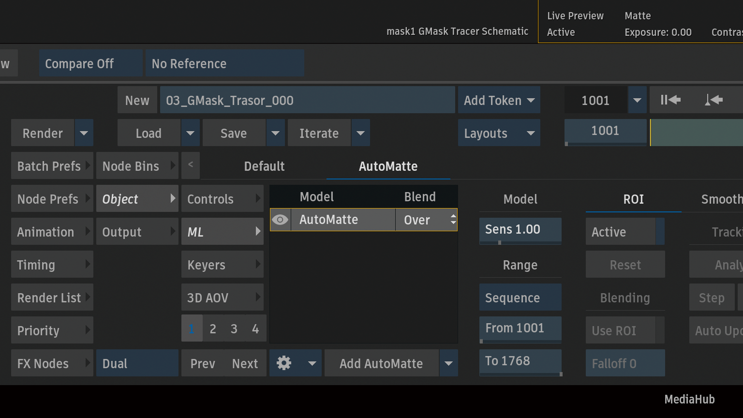Viewport: 743px width, 418px height.
Task: Click the previous keyframe icon
Action: 713,100
